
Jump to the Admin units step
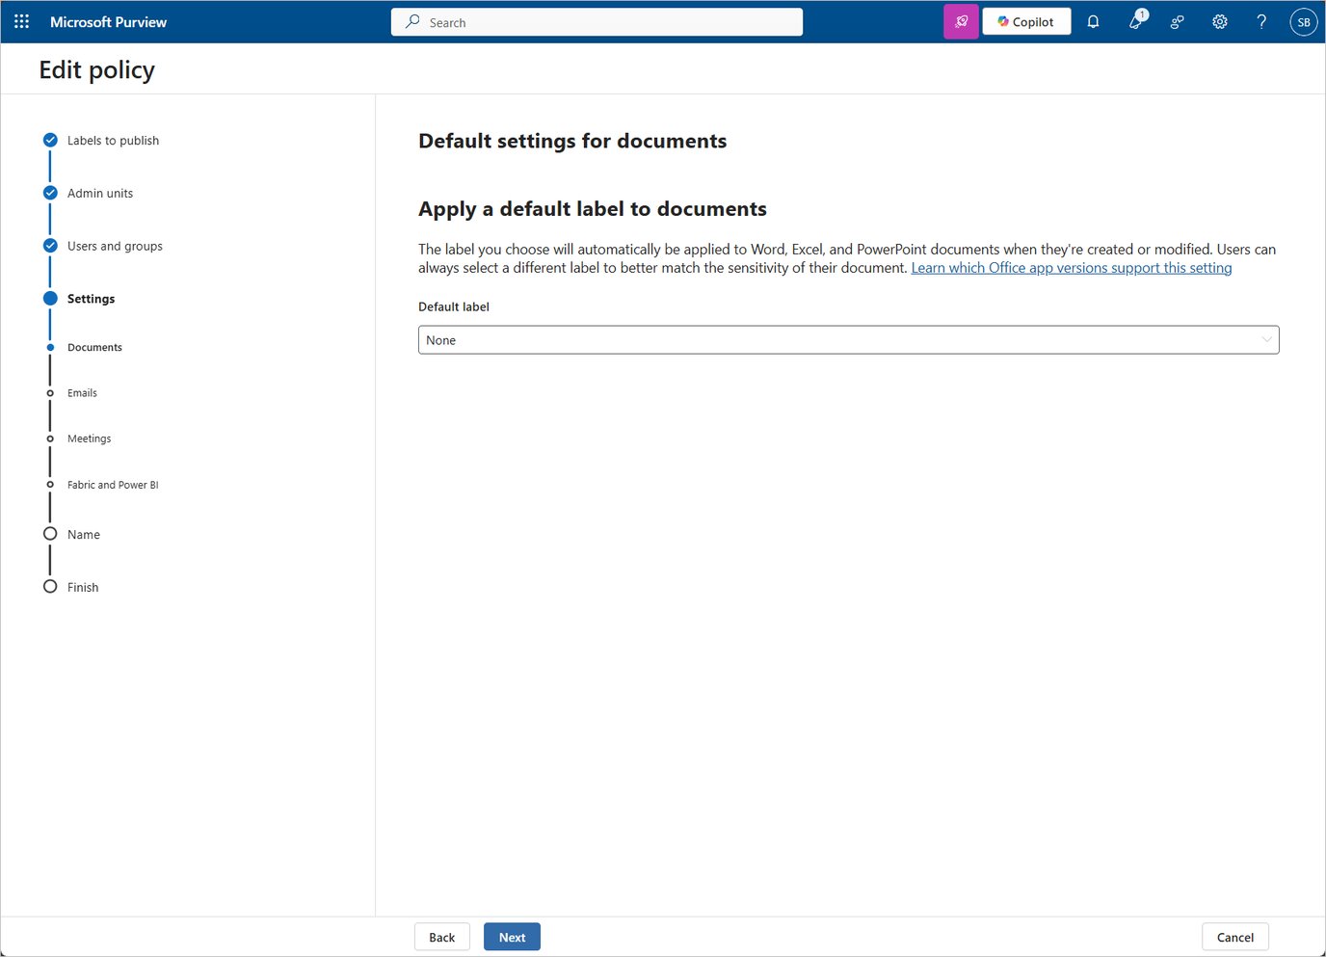tap(100, 194)
